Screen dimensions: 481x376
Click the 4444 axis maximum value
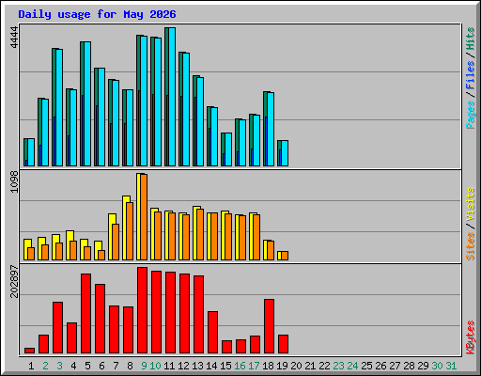(14, 38)
